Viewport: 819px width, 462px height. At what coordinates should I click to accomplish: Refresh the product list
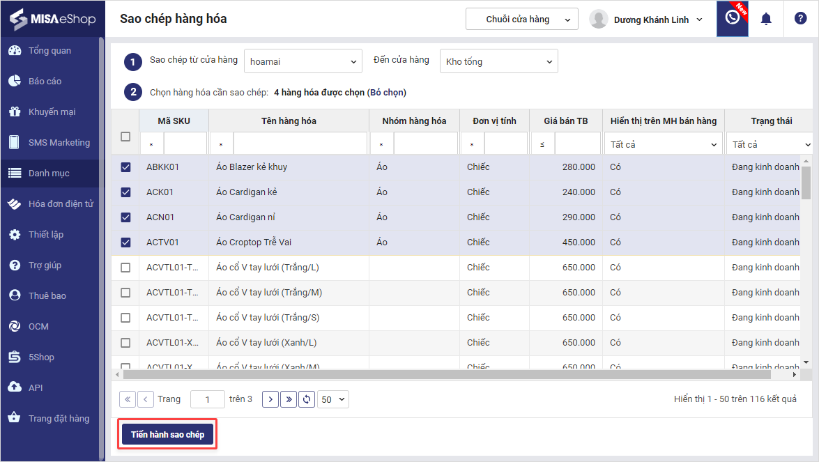click(x=307, y=399)
